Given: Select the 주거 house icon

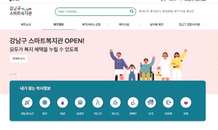Looking at the screenshot, I should (151, 102).
